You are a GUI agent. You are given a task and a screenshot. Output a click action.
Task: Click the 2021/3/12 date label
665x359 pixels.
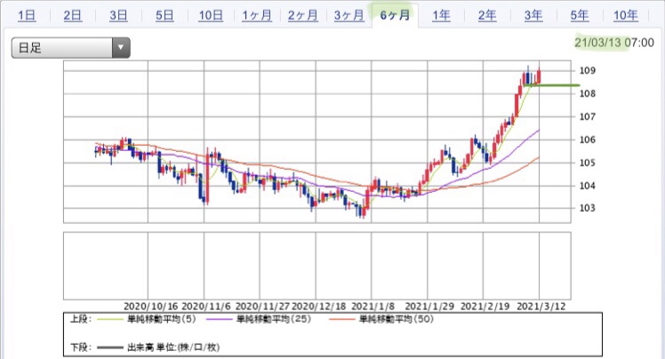[541, 306]
